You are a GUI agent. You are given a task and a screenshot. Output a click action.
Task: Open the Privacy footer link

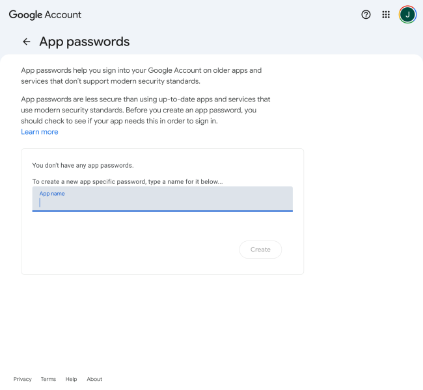22,379
